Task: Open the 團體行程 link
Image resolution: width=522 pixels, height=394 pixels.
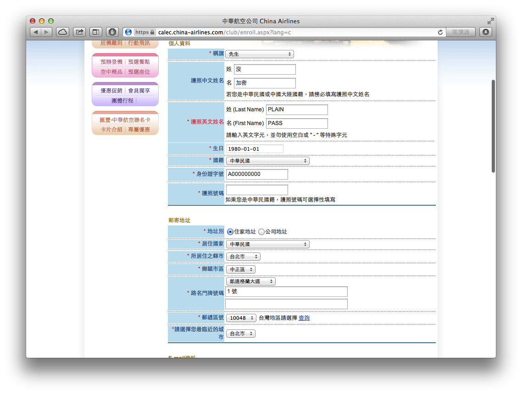Action: tap(122, 100)
